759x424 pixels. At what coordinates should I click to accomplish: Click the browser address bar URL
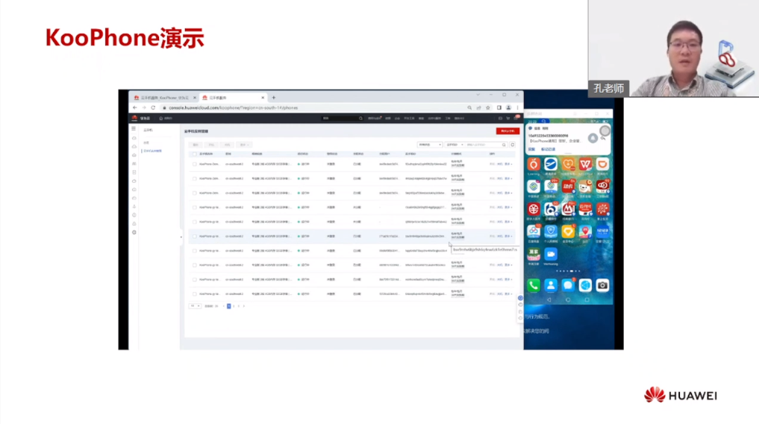tap(234, 107)
